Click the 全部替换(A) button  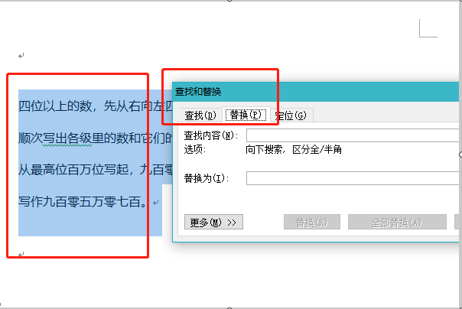click(397, 222)
